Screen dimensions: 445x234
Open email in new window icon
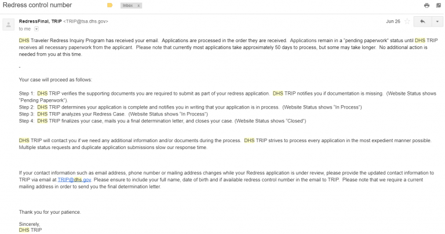(x=439, y=5)
